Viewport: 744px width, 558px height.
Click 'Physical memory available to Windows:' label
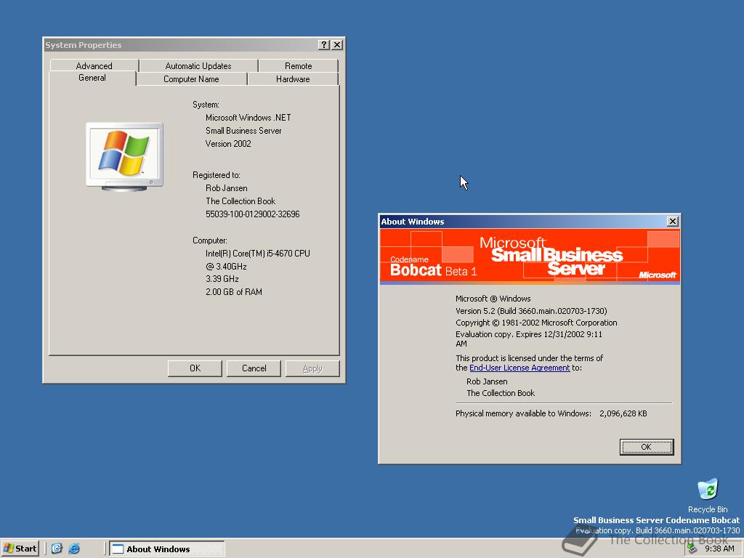[523, 413]
